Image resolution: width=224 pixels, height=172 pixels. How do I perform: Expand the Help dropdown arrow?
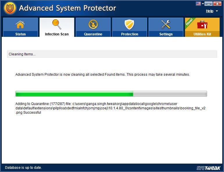217,11
